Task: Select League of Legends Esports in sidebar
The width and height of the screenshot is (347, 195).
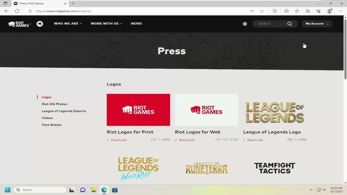Action: point(64,111)
